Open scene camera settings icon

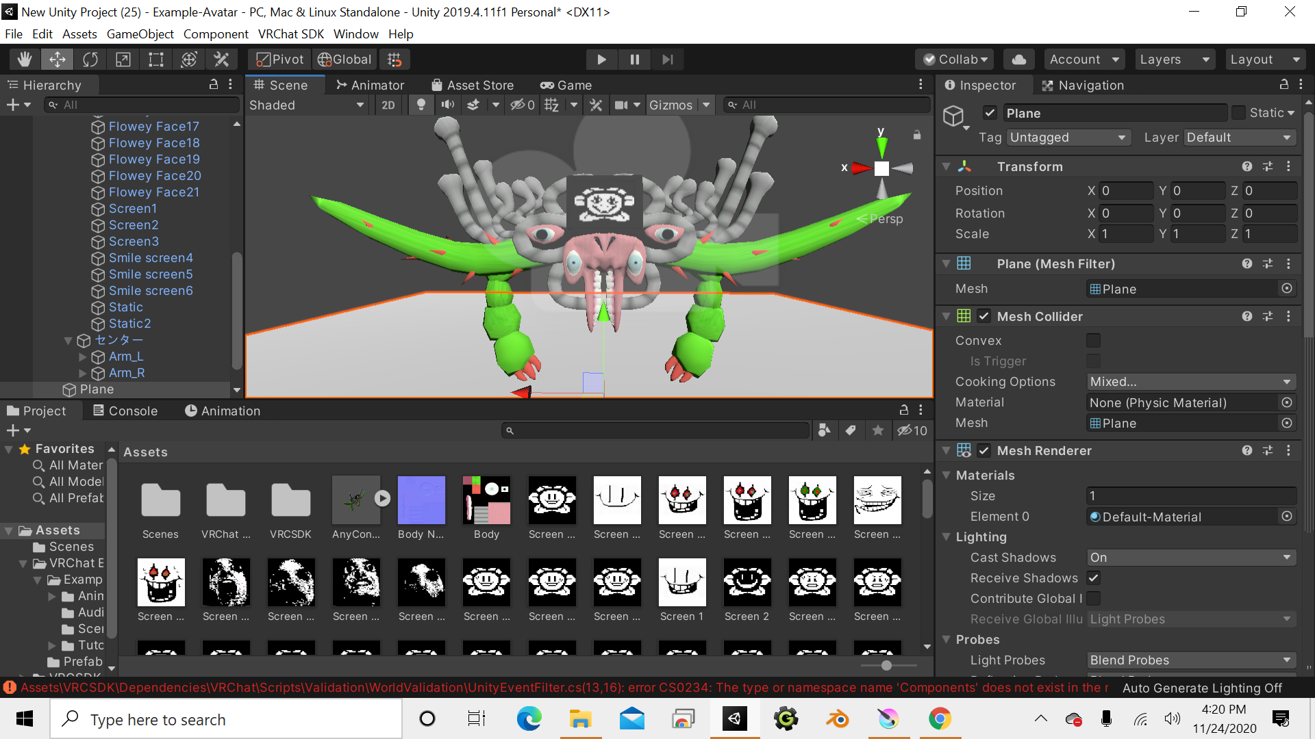[621, 105]
